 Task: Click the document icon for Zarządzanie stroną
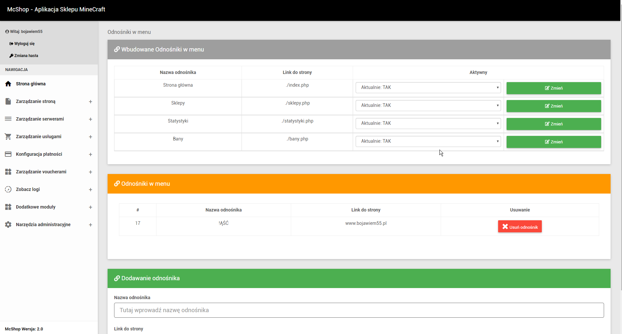pyautogui.click(x=8, y=101)
